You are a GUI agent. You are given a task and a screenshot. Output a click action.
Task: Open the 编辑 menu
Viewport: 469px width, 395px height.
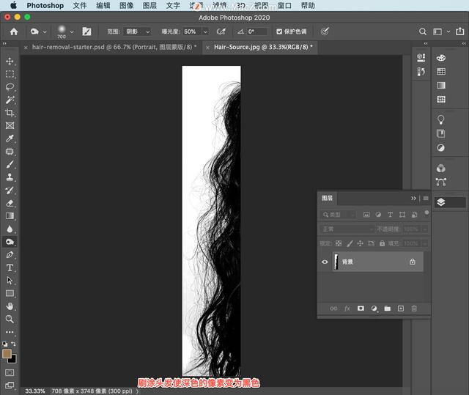(x=103, y=5)
